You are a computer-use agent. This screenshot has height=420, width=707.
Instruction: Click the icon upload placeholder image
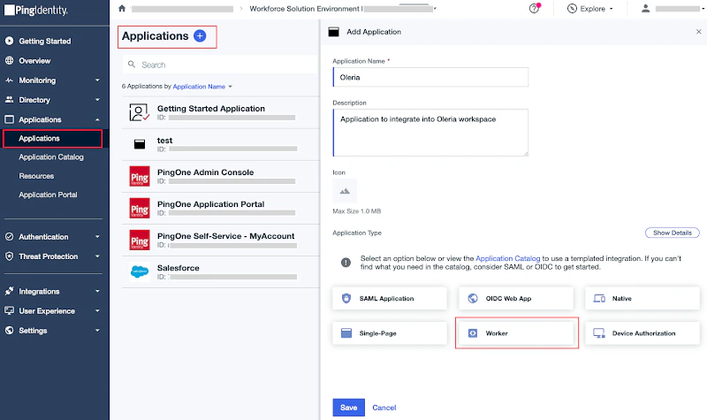click(x=345, y=190)
